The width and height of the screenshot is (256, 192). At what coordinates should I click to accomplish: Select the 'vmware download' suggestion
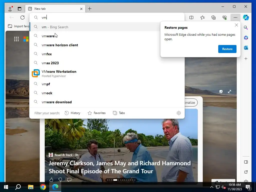point(107,102)
